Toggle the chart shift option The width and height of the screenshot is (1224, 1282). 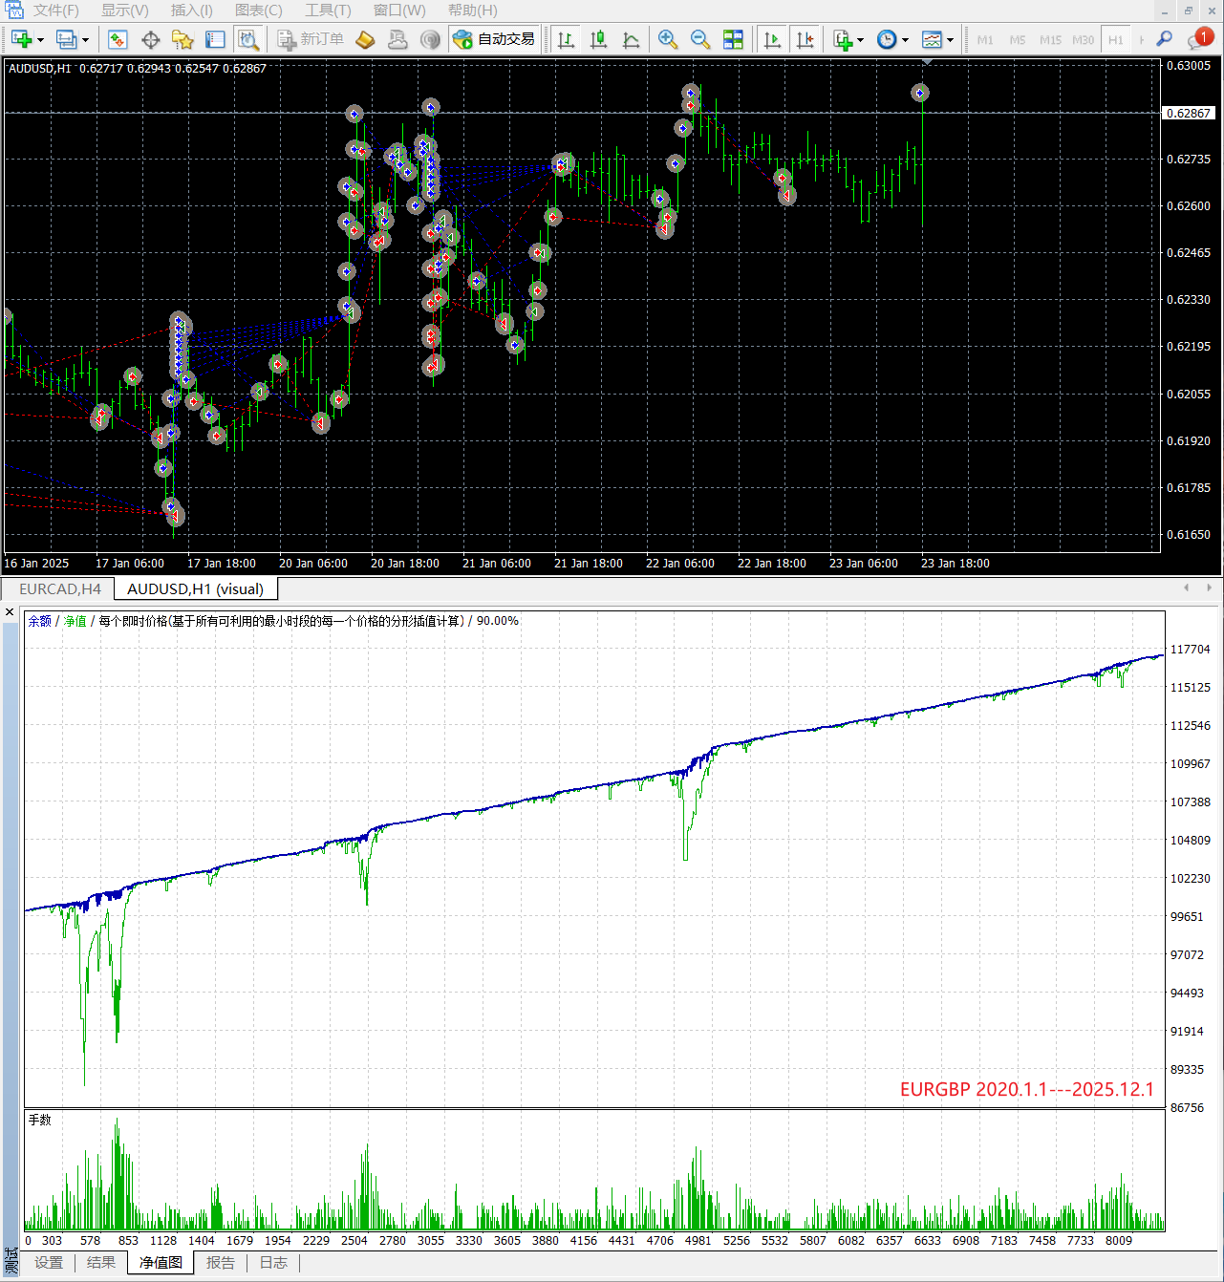point(805,39)
